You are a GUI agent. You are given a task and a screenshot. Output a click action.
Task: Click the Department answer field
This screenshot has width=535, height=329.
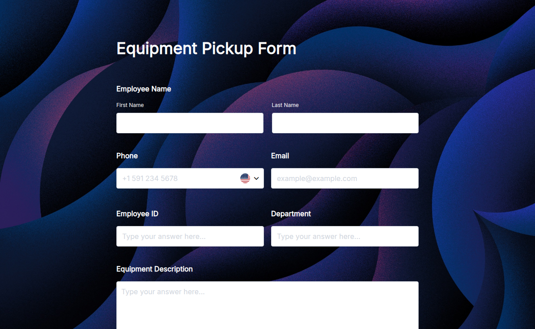coord(345,236)
